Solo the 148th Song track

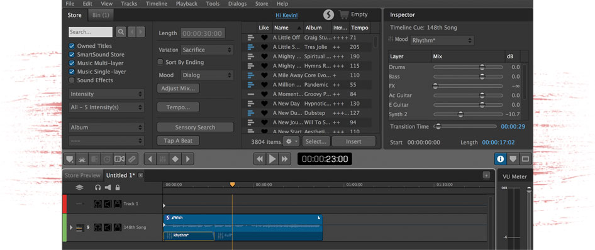[98, 227]
